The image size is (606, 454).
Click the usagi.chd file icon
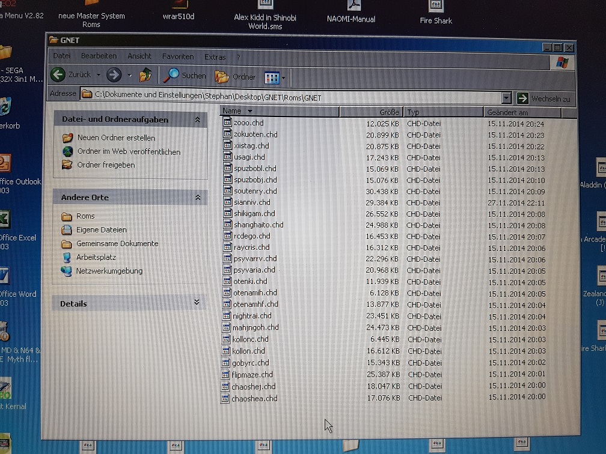tap(228, 156)
